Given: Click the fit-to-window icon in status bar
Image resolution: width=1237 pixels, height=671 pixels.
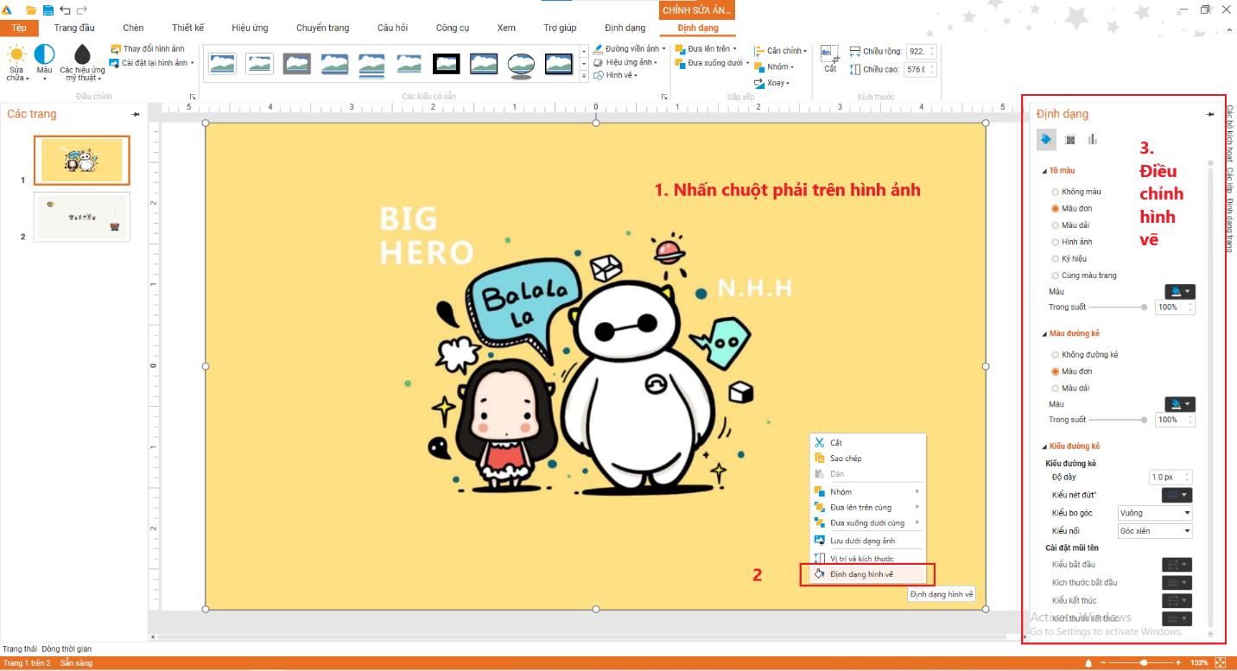Looking at the screenshot, I should tap(1221, 662).
